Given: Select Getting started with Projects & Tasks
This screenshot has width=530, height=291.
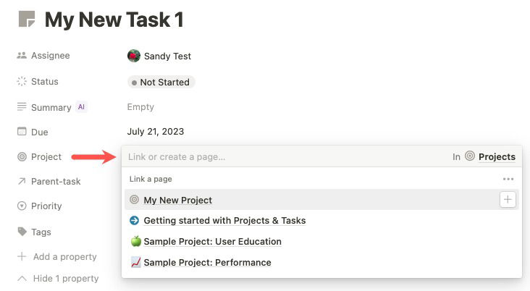Looking at the screenshot, I should coord(224,221).
